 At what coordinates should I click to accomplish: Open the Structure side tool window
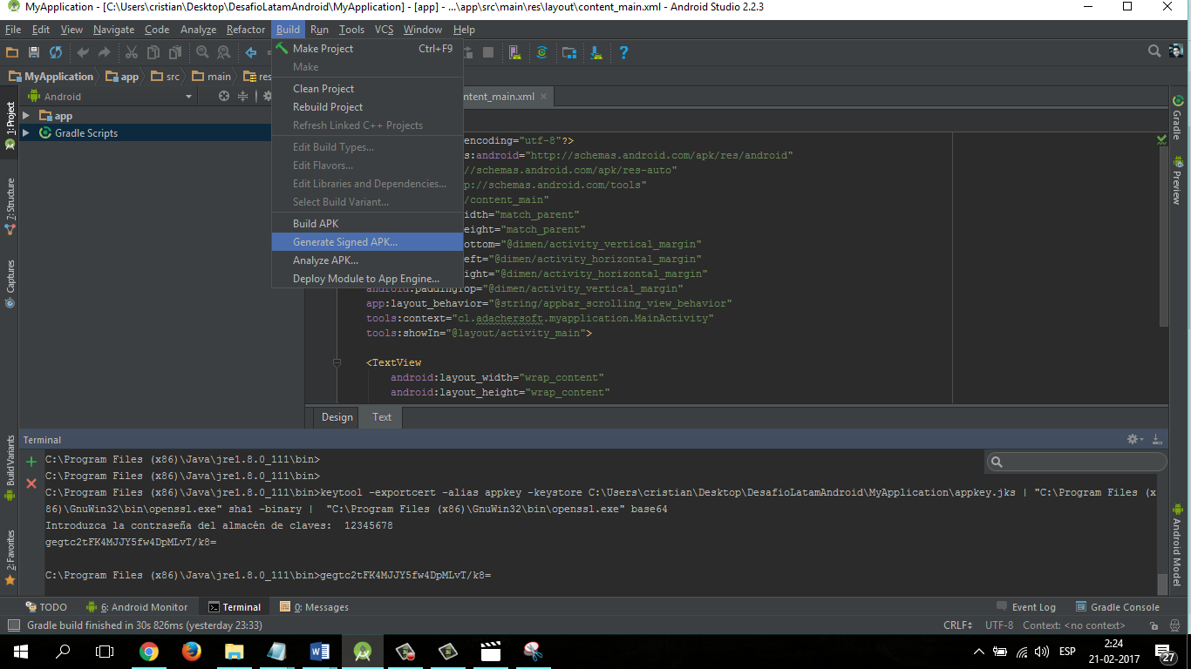[10, 207]
